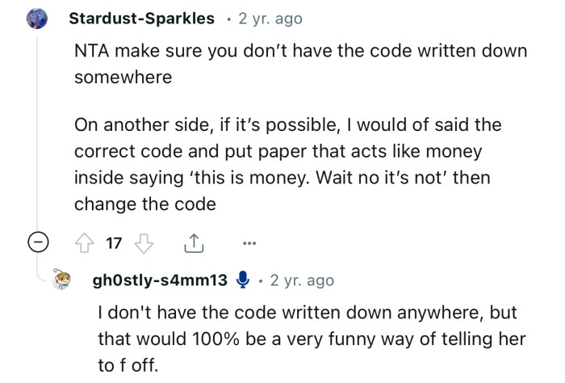Click the reply's "2 yr. ago" timestamp
This screenshot has height=383, width=565.
coord(302,280)
